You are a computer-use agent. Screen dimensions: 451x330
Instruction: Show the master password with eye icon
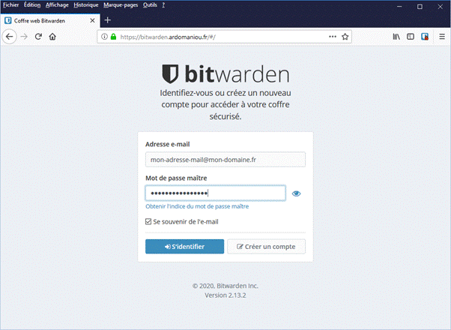[x=296, y=193]
